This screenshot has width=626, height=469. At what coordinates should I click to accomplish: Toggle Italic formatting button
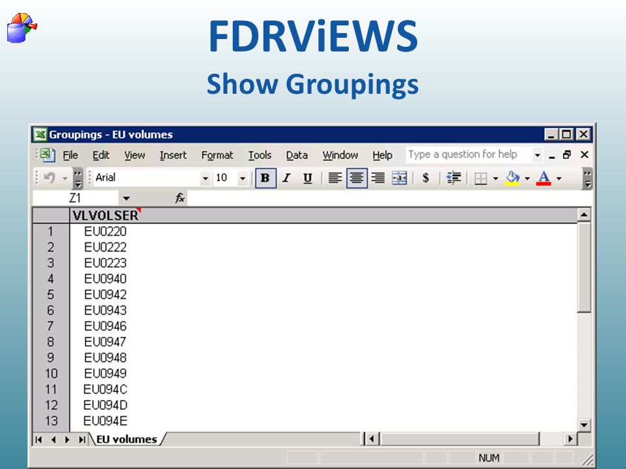tap(286, 178)
